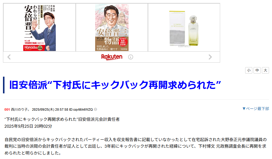272x159 pixels.
Task: Click the post timestamp 2025/09/25 20:57:58
Action: point(50,109)
